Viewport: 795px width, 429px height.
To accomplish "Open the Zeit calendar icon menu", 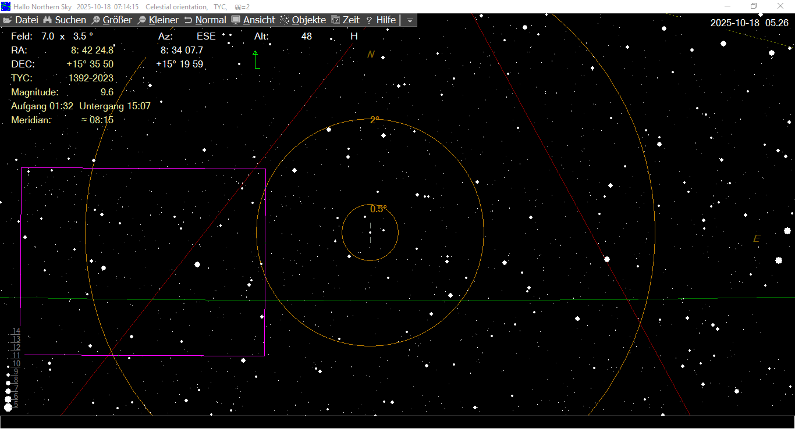I will coord(335,20).
